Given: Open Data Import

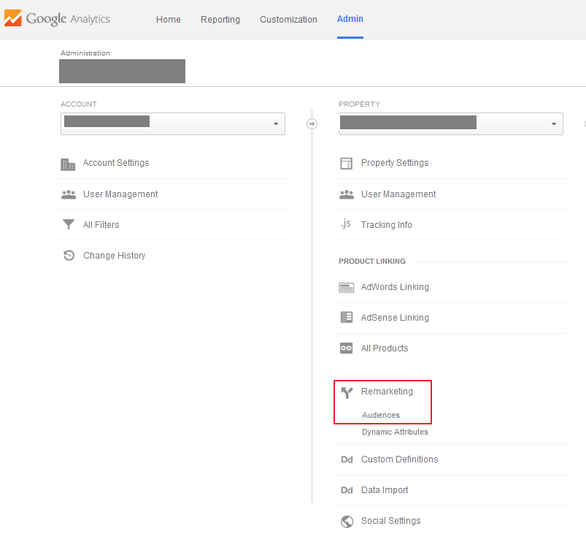Looking at the screenshot, I should 385,490.
